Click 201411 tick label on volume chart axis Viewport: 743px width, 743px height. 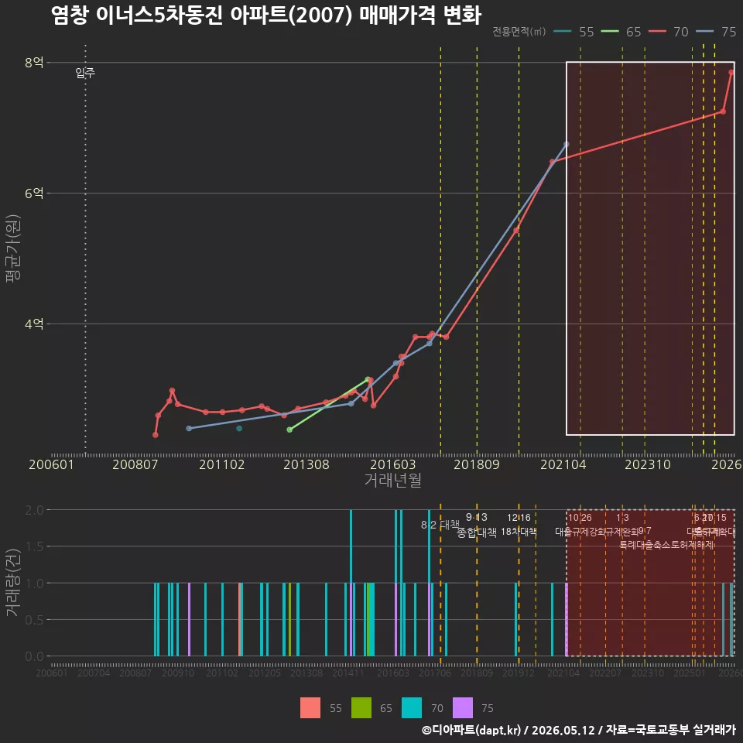pyautogui.click(x=348, y=673)
